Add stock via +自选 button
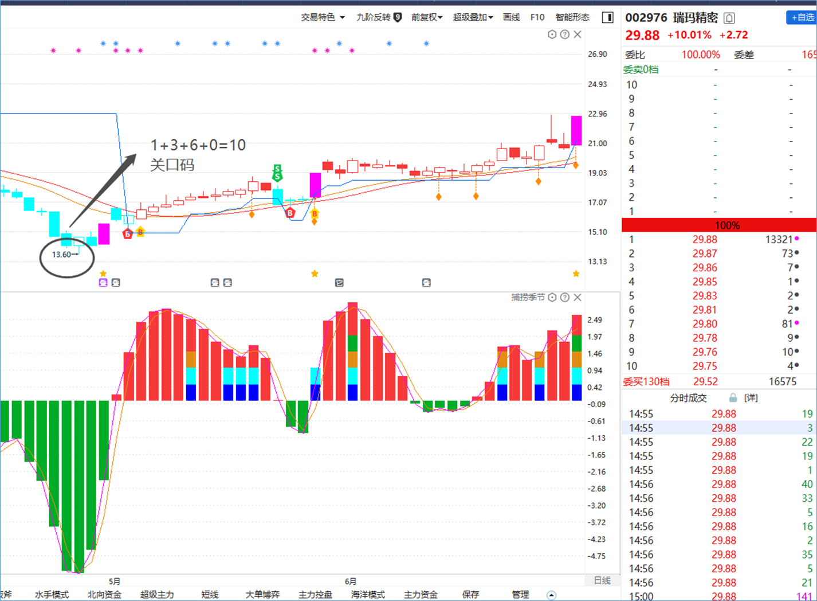817x601 pixels. (x=802, y=18)
